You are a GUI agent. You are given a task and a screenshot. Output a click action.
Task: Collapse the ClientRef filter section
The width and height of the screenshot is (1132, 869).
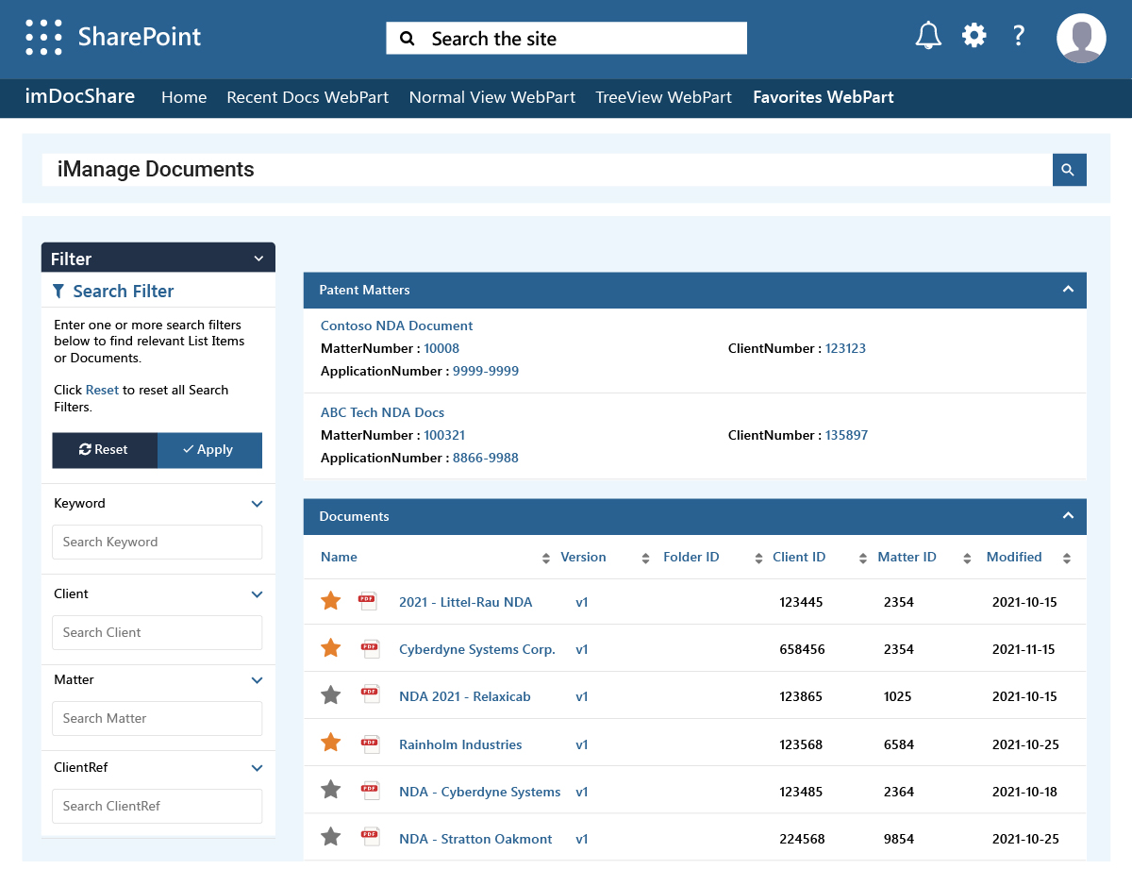click(257, 768)
